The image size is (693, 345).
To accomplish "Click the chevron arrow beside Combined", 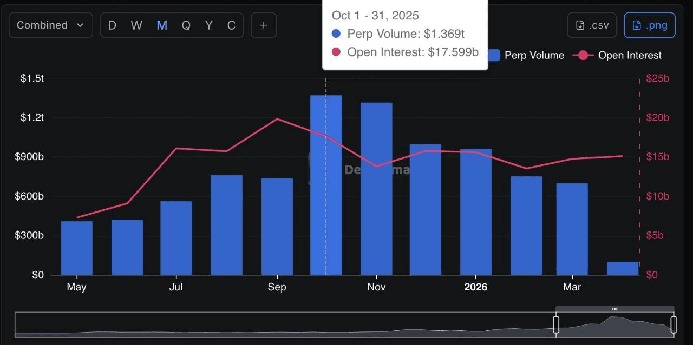I will pyautogui.click(x=81, y=25).
